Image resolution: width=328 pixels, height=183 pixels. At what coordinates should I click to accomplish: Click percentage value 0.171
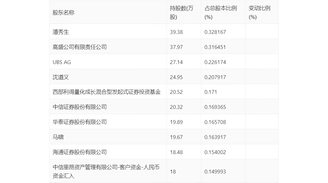(211, 92)
